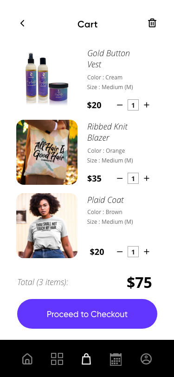The image size is (174, 377).
Task: Empty the cart with the trash icon
Action: pos(152,23)
